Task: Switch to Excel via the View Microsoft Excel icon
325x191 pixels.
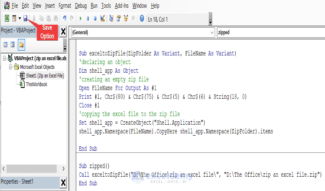Action: coord(6,19)
